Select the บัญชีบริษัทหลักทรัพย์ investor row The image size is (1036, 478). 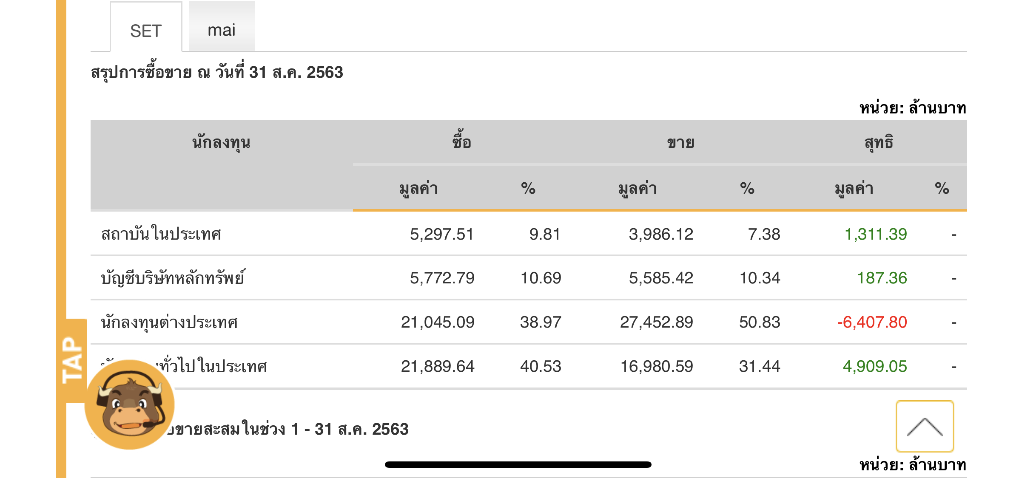[x=173, y=278]
